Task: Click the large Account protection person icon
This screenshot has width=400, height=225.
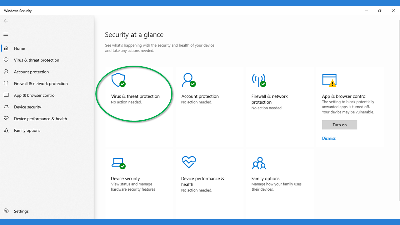Action: [x=189, y=80]
